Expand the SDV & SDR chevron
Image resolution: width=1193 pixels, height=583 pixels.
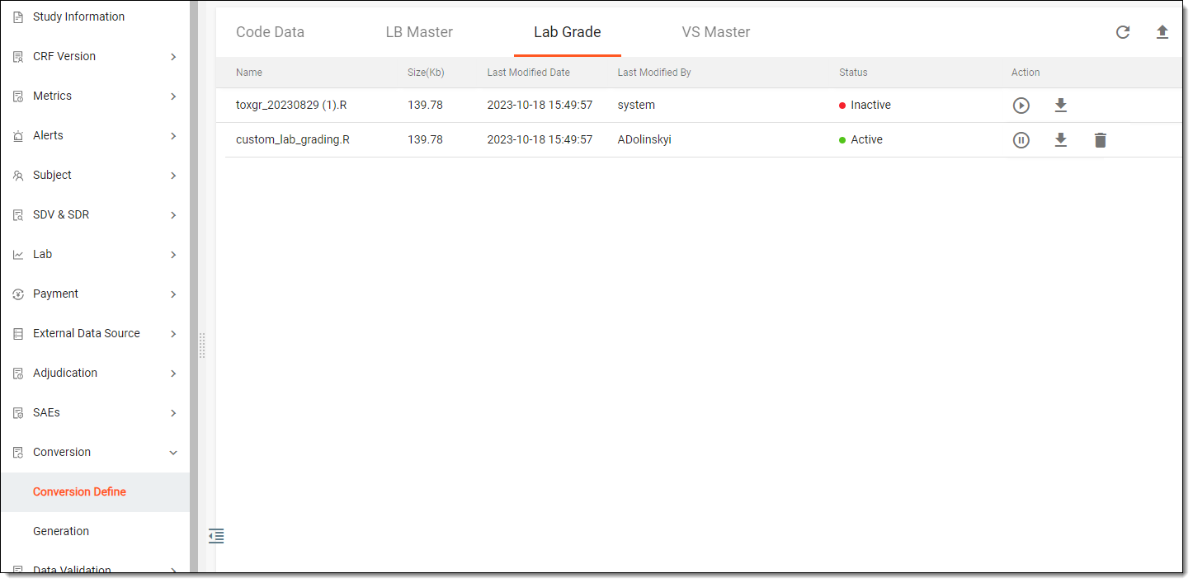click(173, 215)
